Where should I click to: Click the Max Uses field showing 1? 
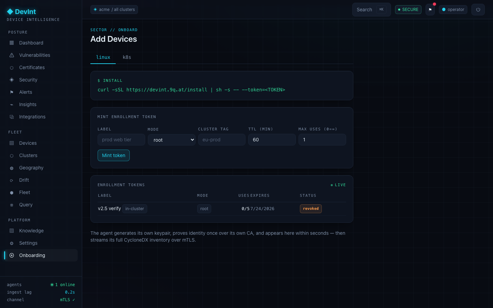coord(322,140)
